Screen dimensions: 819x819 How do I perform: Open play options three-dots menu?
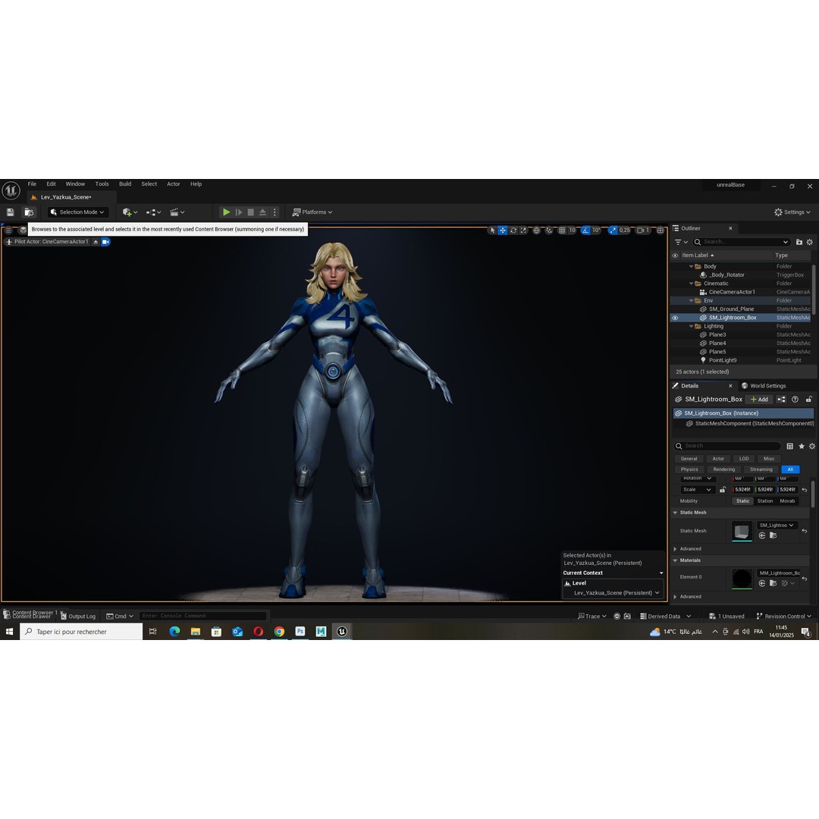coord(275,212)
